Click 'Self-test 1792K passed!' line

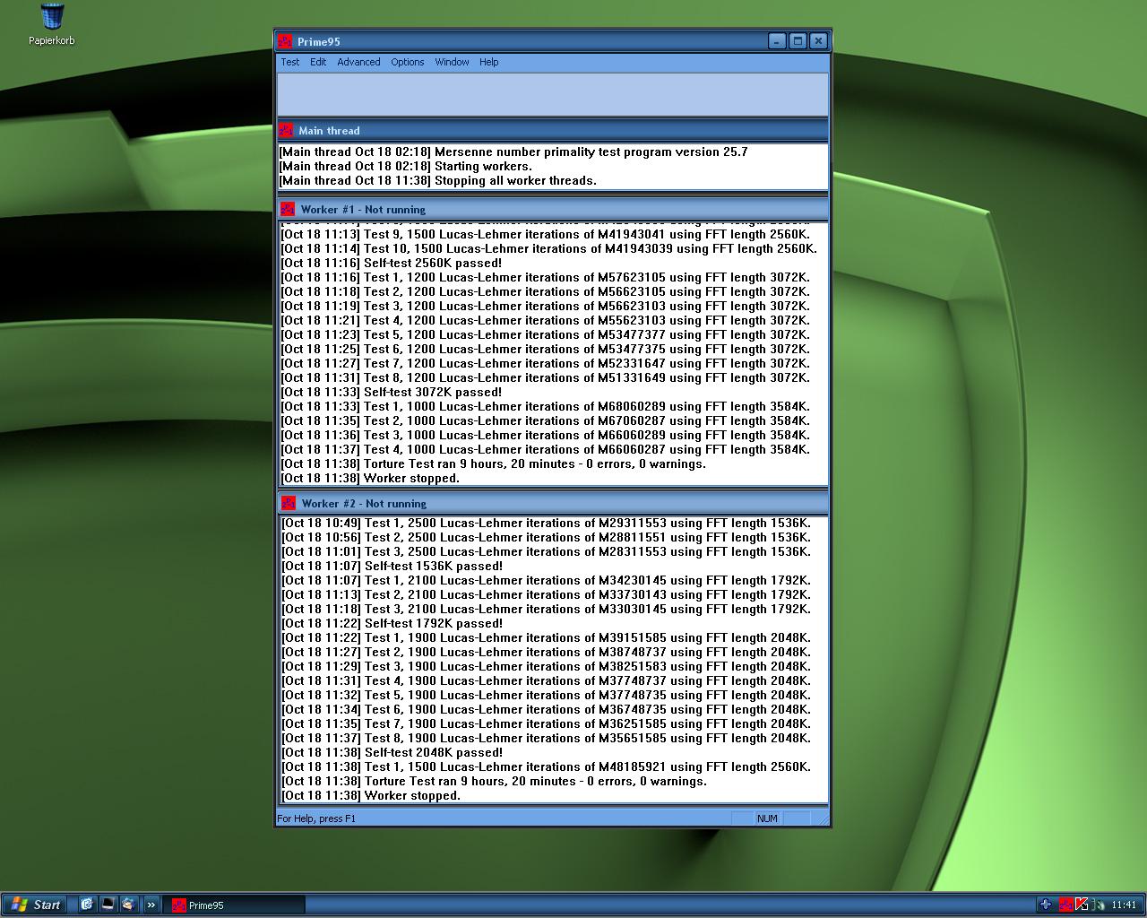point(392,623)
